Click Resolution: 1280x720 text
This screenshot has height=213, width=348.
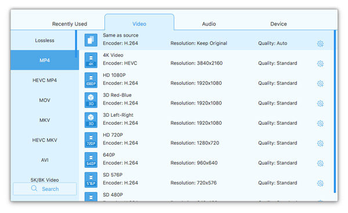click(195, 143)
